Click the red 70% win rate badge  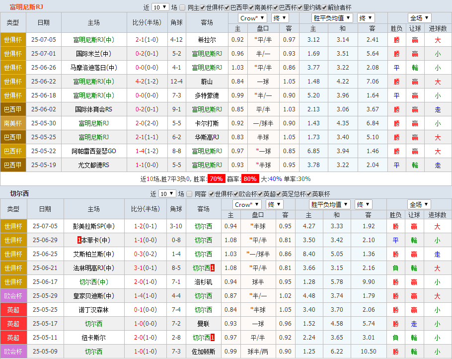tap(216, 179)
